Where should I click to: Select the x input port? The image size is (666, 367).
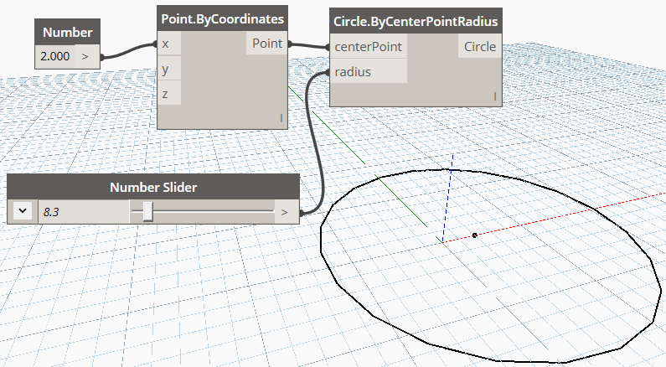[169, 44]
